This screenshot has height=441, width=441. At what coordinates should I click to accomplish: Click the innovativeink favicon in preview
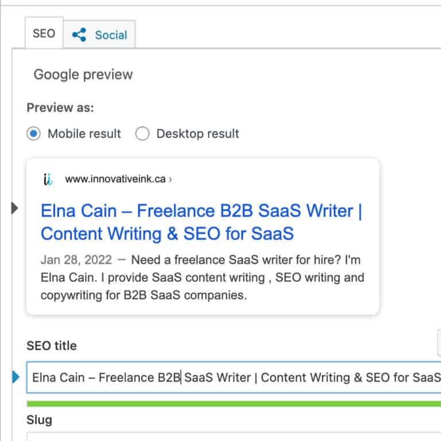48,179
